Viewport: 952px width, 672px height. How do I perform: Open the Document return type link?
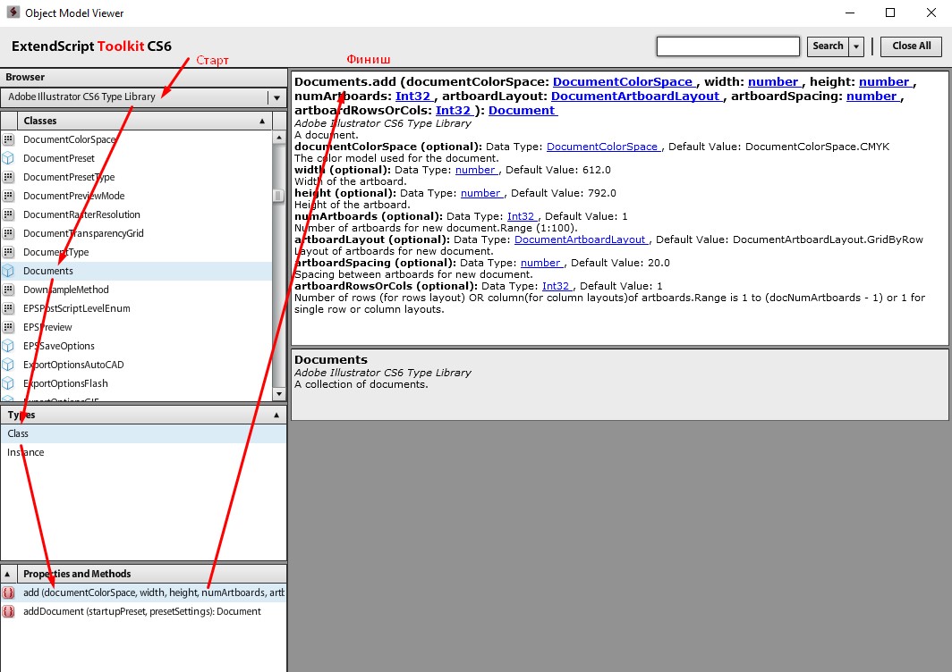tap(522, 111)
